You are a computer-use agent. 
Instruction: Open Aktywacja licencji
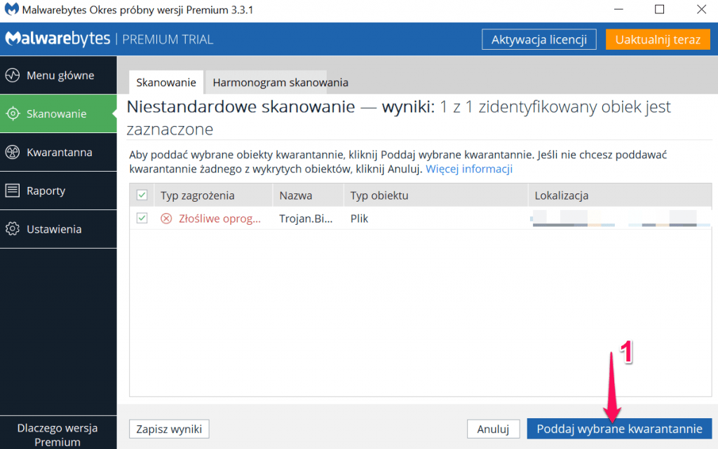click(538, 39)
